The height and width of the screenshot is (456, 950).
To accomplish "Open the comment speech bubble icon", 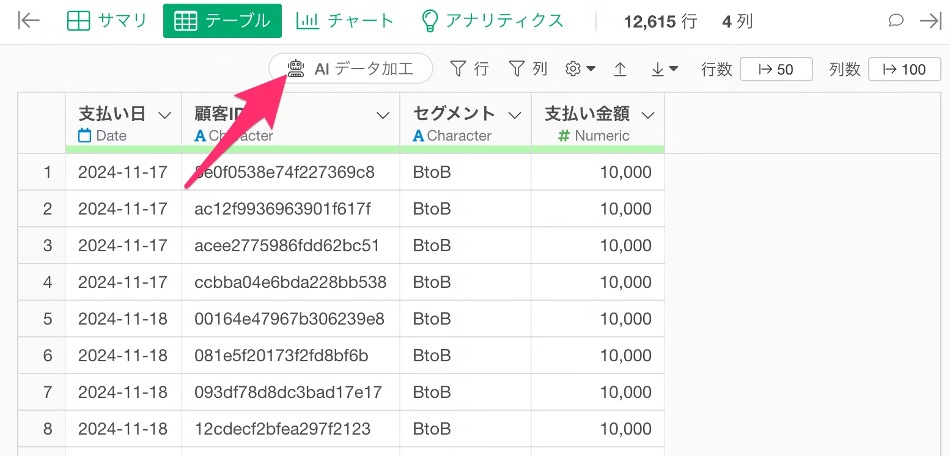I will tap(896, 21).
